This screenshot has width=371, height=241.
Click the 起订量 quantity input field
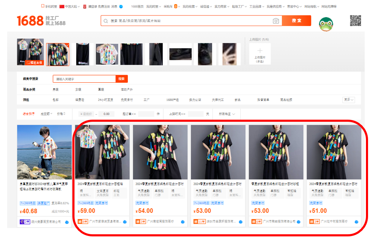coord(146,114)
